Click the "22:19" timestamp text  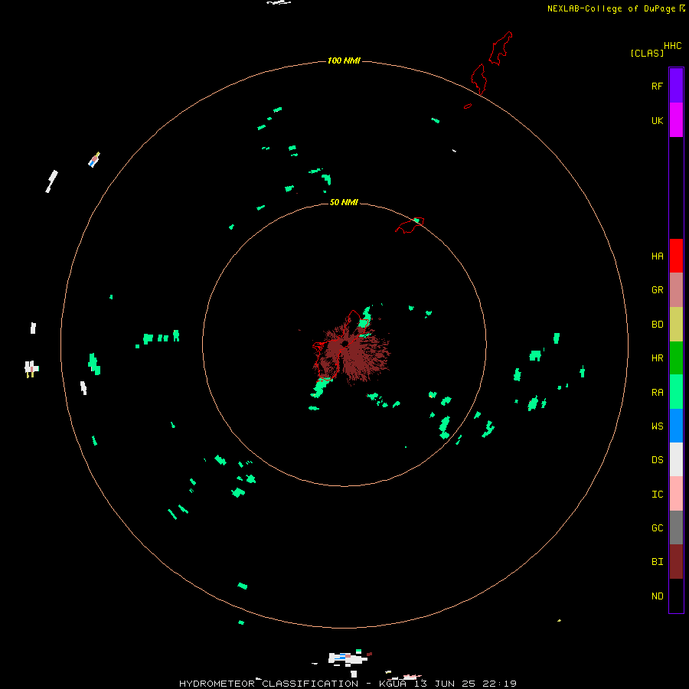499,684
